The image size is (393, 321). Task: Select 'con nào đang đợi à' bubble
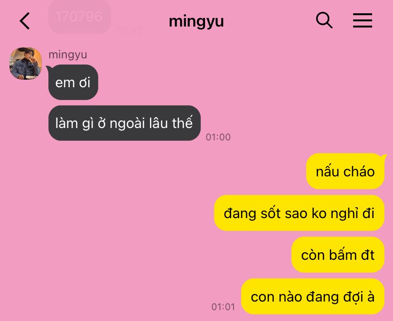pyautogui.click(x=313, y=296)
